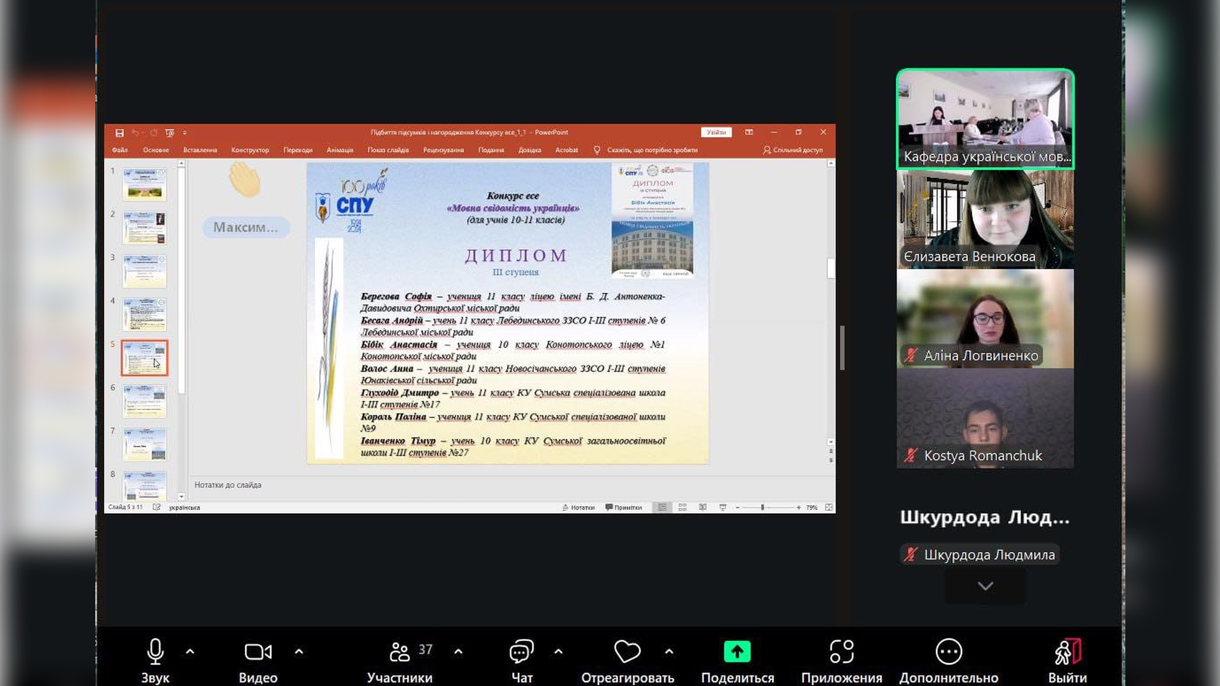Open the Анімація ribbon tab

pyautogui.click(x=339, y=151)
